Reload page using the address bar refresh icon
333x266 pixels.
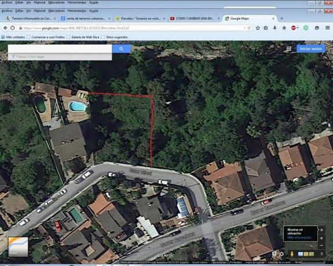tap(250, 28)
